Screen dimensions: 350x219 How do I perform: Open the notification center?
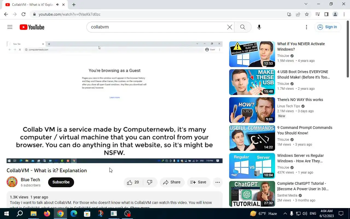tap(341, 214)
